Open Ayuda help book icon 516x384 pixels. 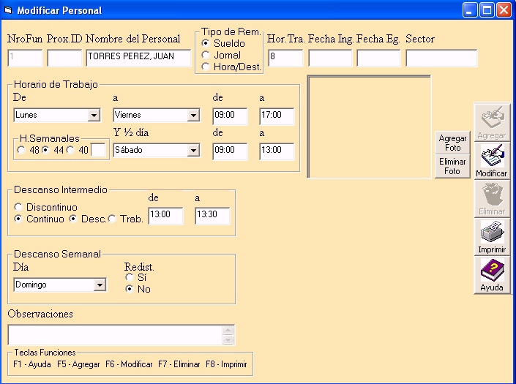point(491,274)
